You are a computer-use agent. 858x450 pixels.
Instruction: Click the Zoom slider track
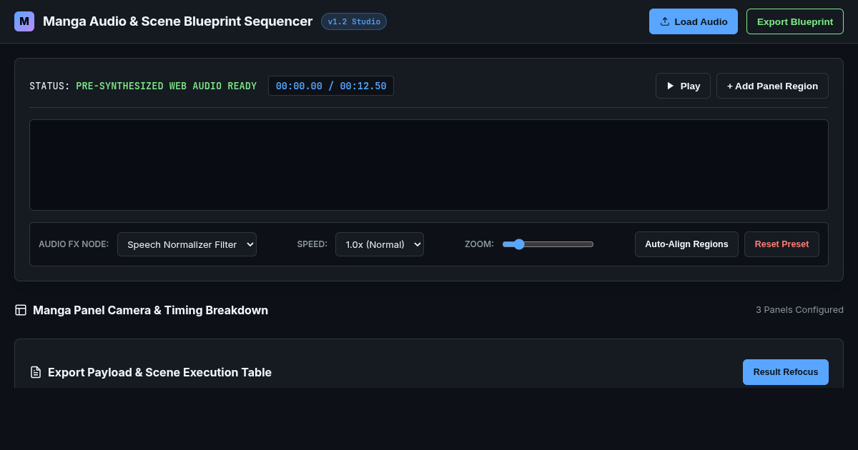pos(548,244)
